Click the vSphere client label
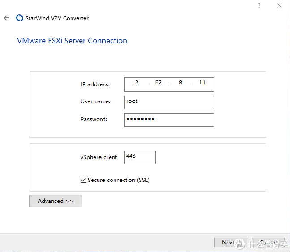This screenshot has width=290, height=252. tap(98, 157)
